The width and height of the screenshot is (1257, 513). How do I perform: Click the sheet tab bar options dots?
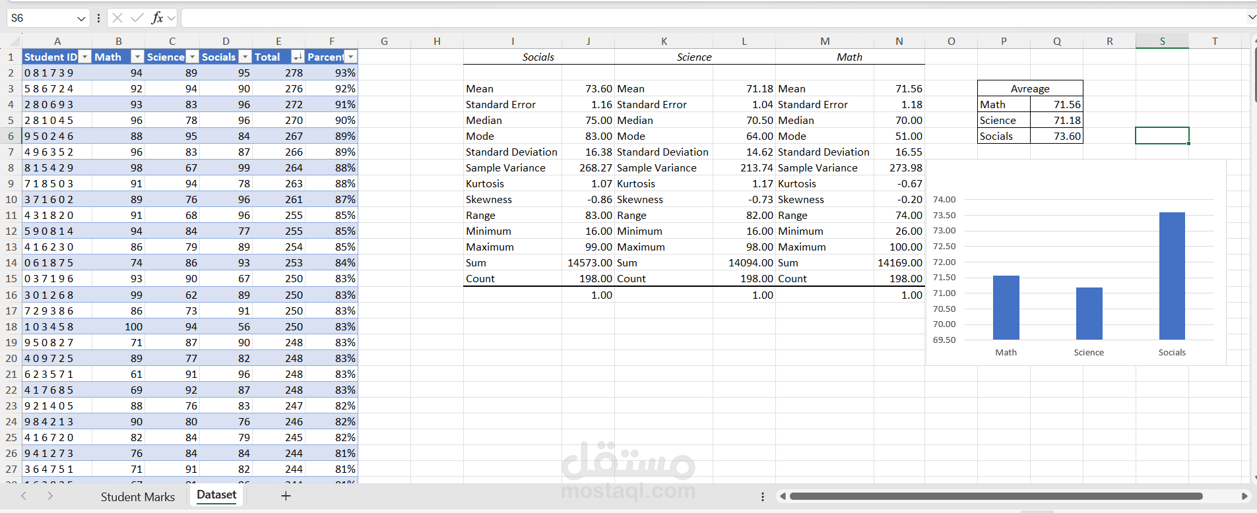tap(763, 497)
